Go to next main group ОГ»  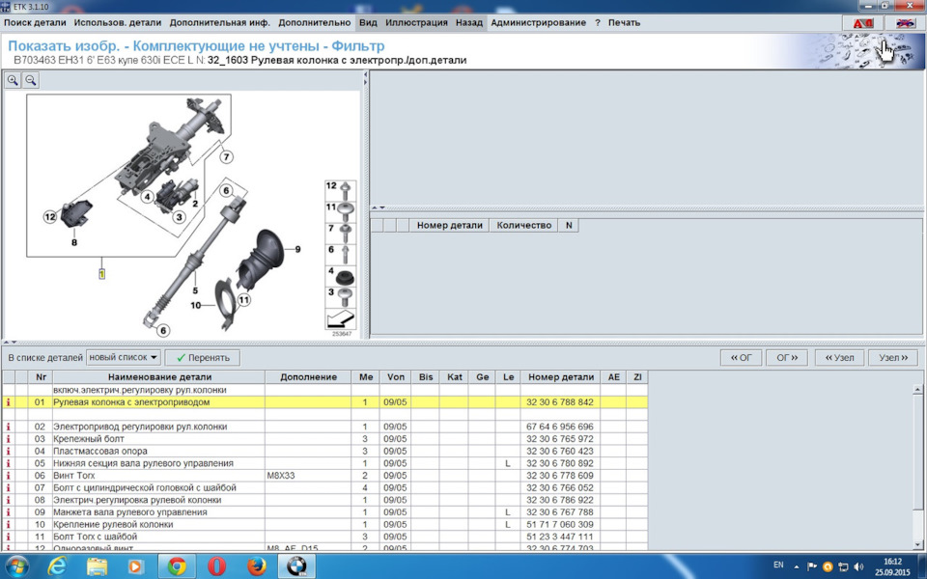point(787,357)
